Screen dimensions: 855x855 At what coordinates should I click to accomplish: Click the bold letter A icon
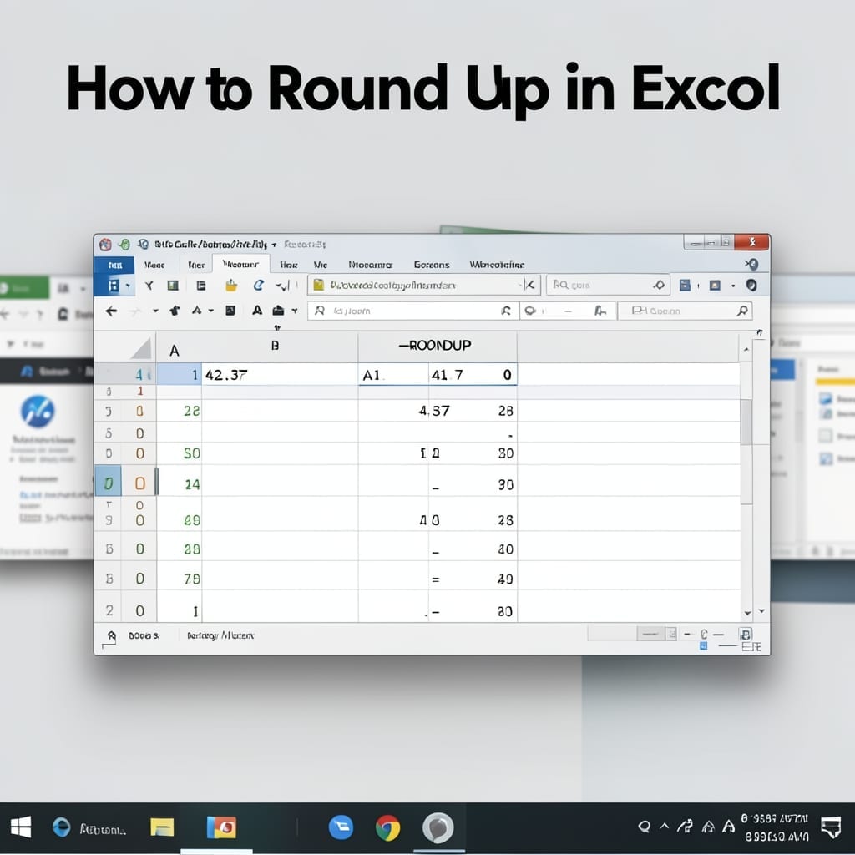pos(257,311)
